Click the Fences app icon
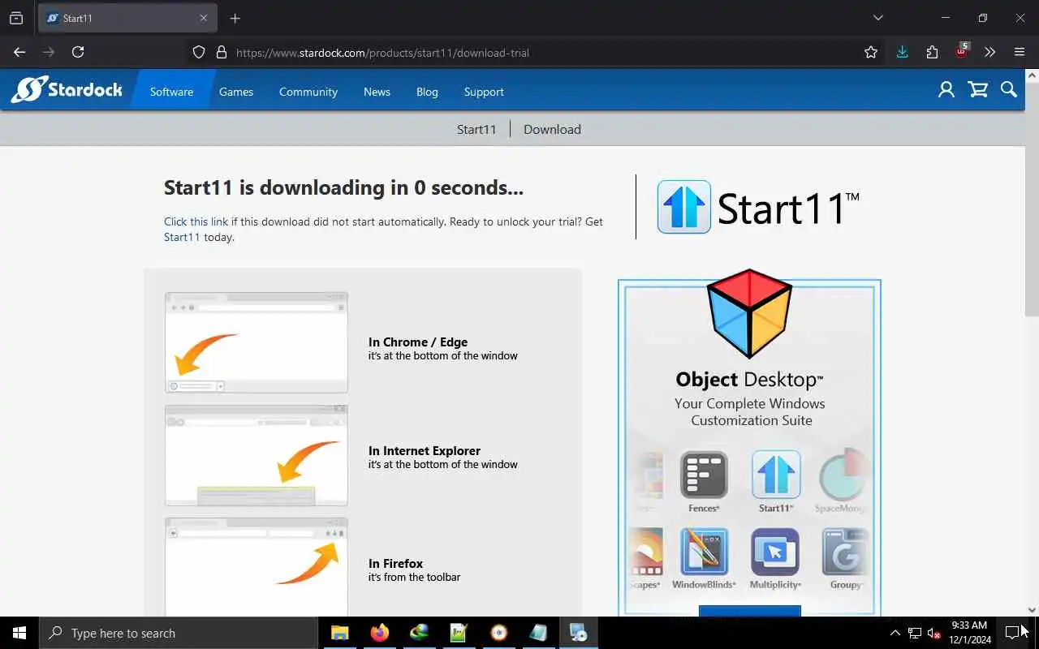 coord(704,475)
